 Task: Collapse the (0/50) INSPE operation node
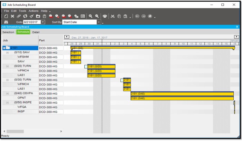coord(7,103)
